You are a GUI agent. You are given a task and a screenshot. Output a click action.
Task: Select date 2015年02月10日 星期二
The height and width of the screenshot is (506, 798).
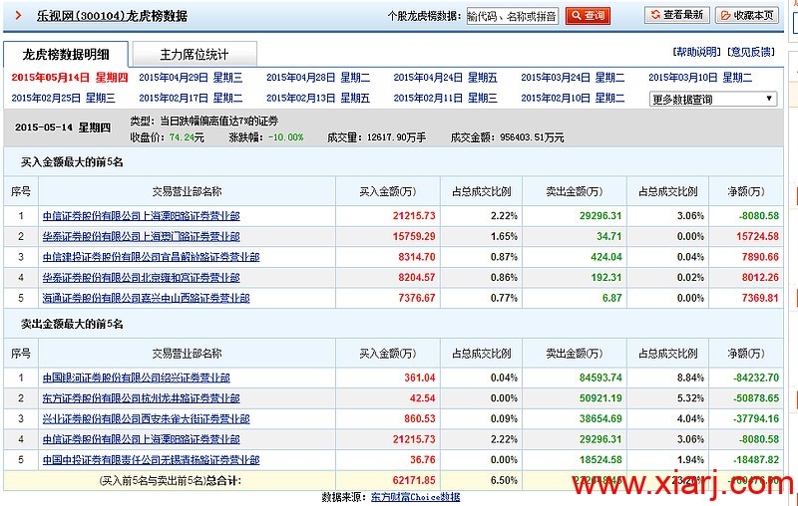573,98
